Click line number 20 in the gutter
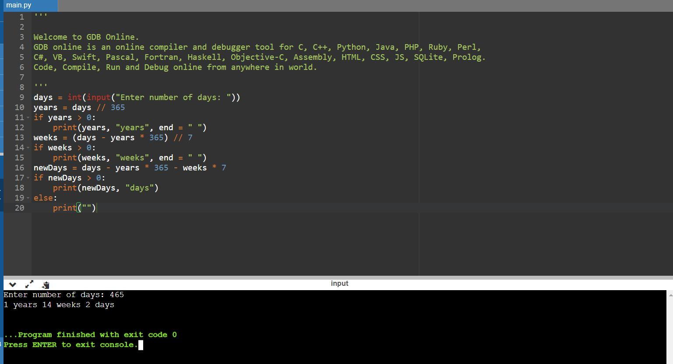The image size is (673, 364). pos(20,208)
